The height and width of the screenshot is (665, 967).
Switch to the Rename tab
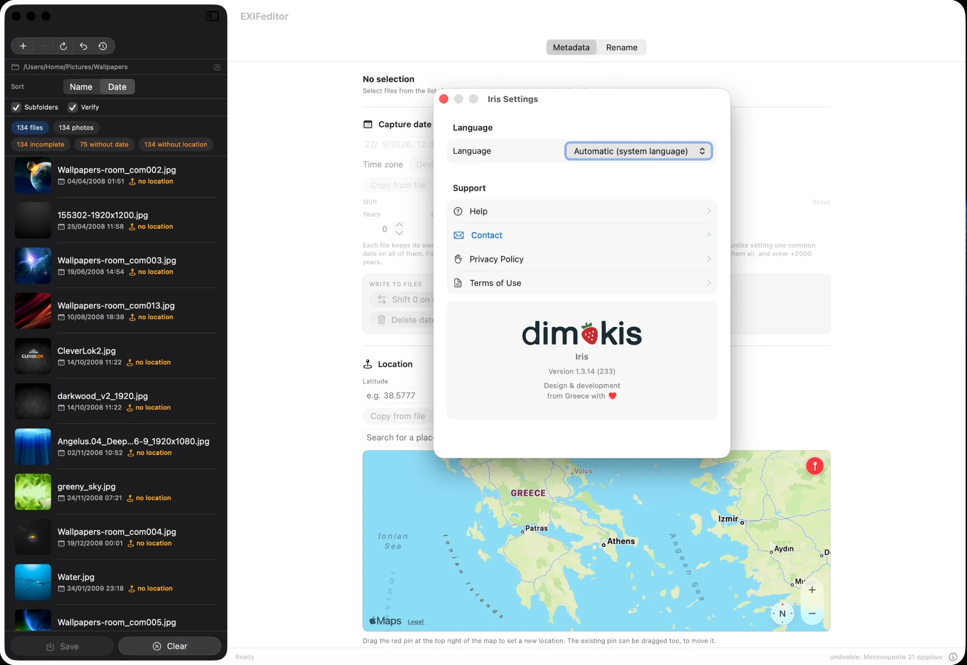(622, 47)
